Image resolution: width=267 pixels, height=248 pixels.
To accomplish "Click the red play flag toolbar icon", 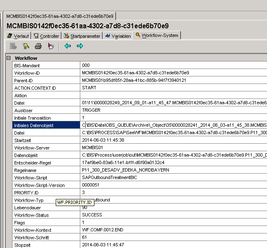I will click(51, 46).
